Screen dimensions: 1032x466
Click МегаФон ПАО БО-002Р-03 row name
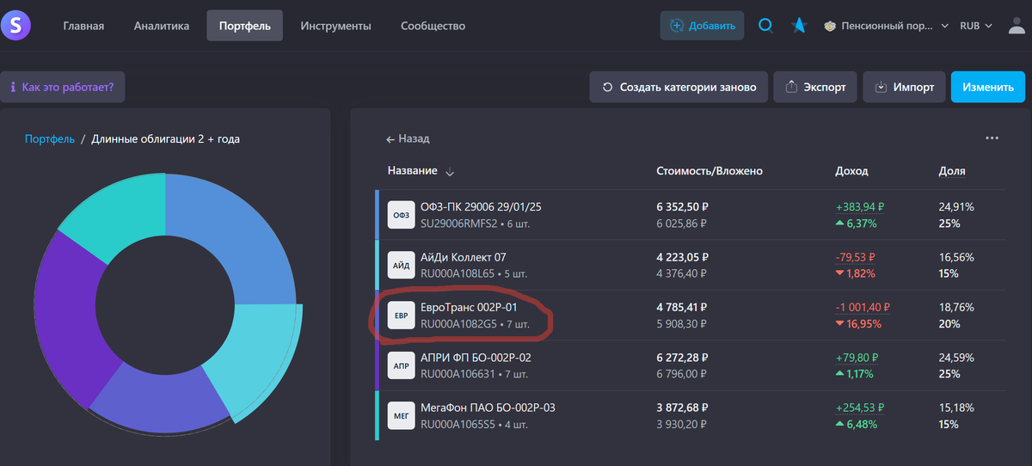pyautogui.click(x=488, y=407)
